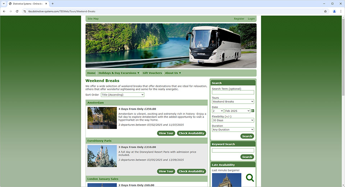Viewport: 345px width, 187px height.
Task: Open the Any Duration dropdown
Action: (233, 129)
